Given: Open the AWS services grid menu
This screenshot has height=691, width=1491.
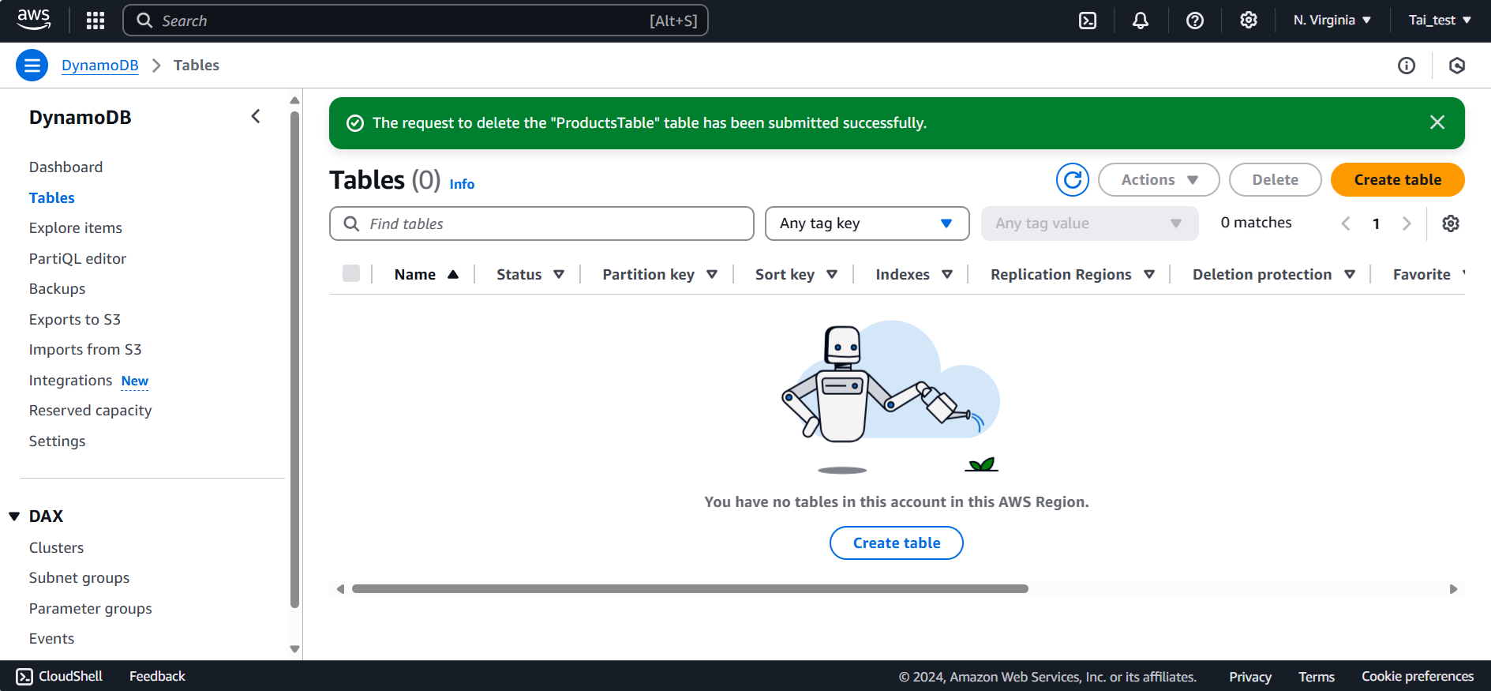Looking at the screenshot, I should point(96,21).
